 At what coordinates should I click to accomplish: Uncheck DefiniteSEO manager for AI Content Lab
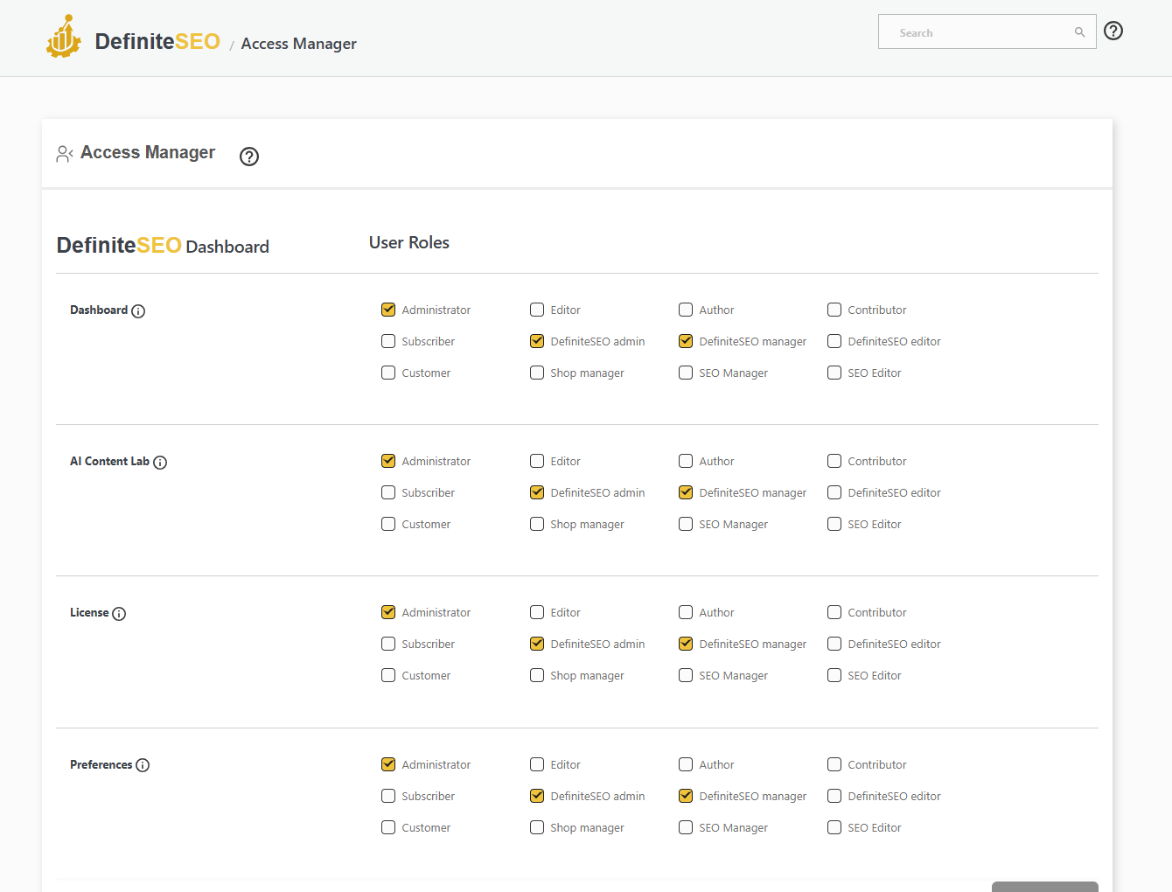686,492
